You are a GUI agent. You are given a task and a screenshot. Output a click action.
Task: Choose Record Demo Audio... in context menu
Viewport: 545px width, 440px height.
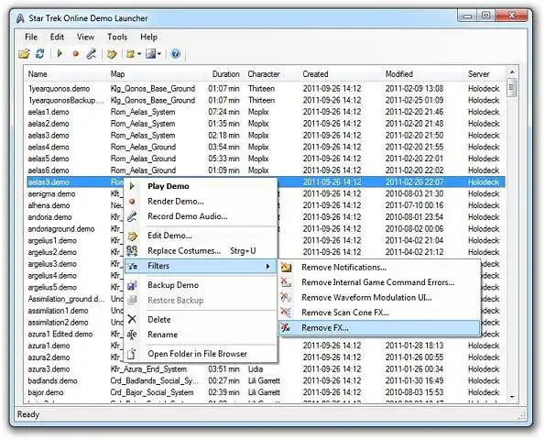tap(201, 216)
